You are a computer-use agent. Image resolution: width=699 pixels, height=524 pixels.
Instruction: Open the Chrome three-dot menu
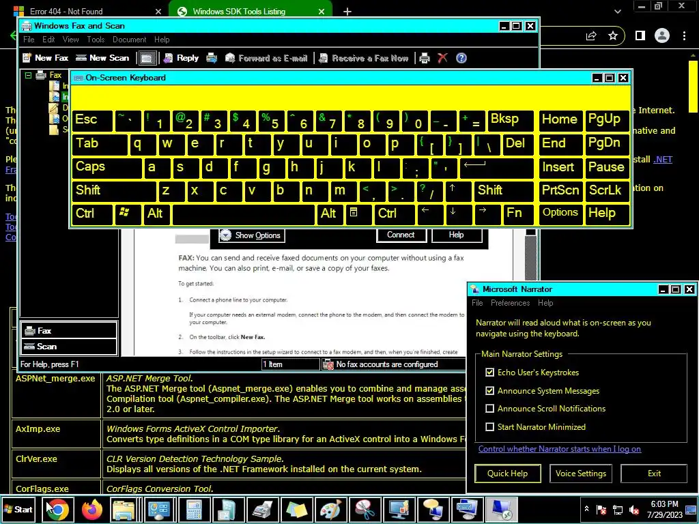click(x=684, y=35)
